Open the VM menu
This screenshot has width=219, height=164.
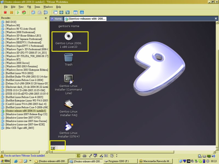pos(29,7)
